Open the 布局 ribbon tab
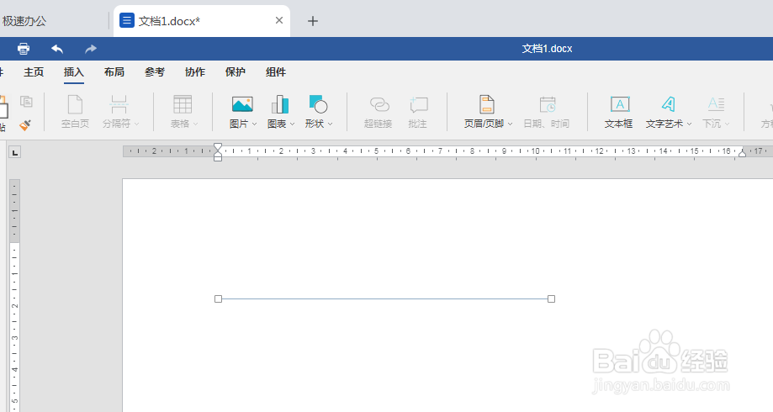Screen dimensions: 773x412 [114, 72]
